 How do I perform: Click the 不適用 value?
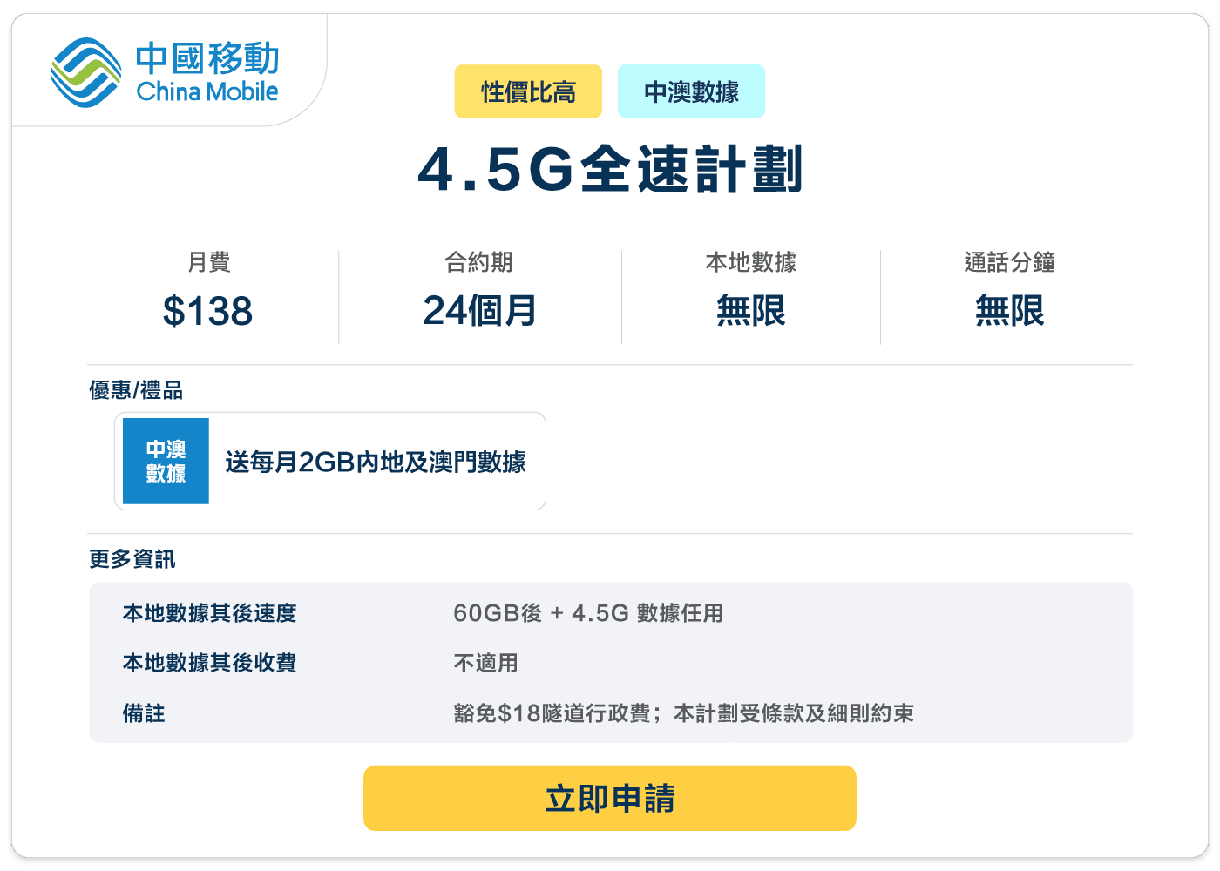coord(485,663)
